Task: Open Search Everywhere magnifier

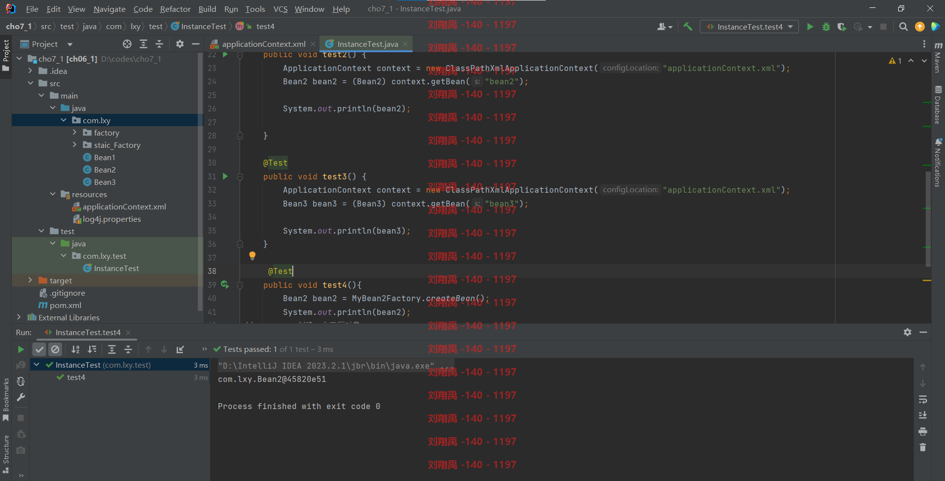Action: pos(903,27)
